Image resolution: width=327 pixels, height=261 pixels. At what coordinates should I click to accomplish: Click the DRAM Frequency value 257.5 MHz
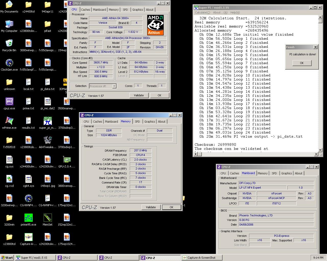click(x=141, y=150)
